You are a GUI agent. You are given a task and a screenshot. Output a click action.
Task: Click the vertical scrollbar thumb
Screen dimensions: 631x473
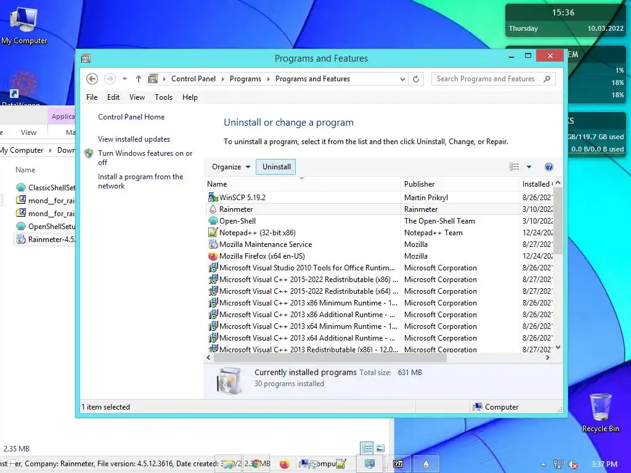point(558,221)
